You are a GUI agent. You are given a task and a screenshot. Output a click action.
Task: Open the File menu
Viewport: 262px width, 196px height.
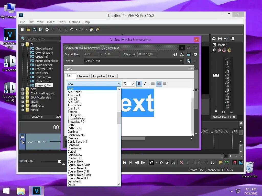[x=23, y=22]
